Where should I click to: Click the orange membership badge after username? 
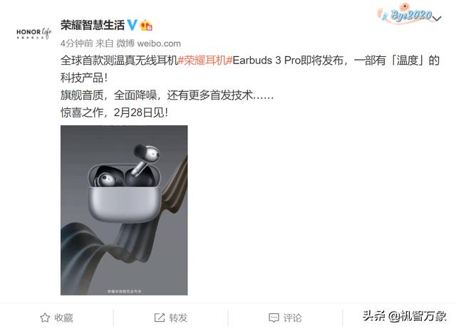[x=146, y=26]
